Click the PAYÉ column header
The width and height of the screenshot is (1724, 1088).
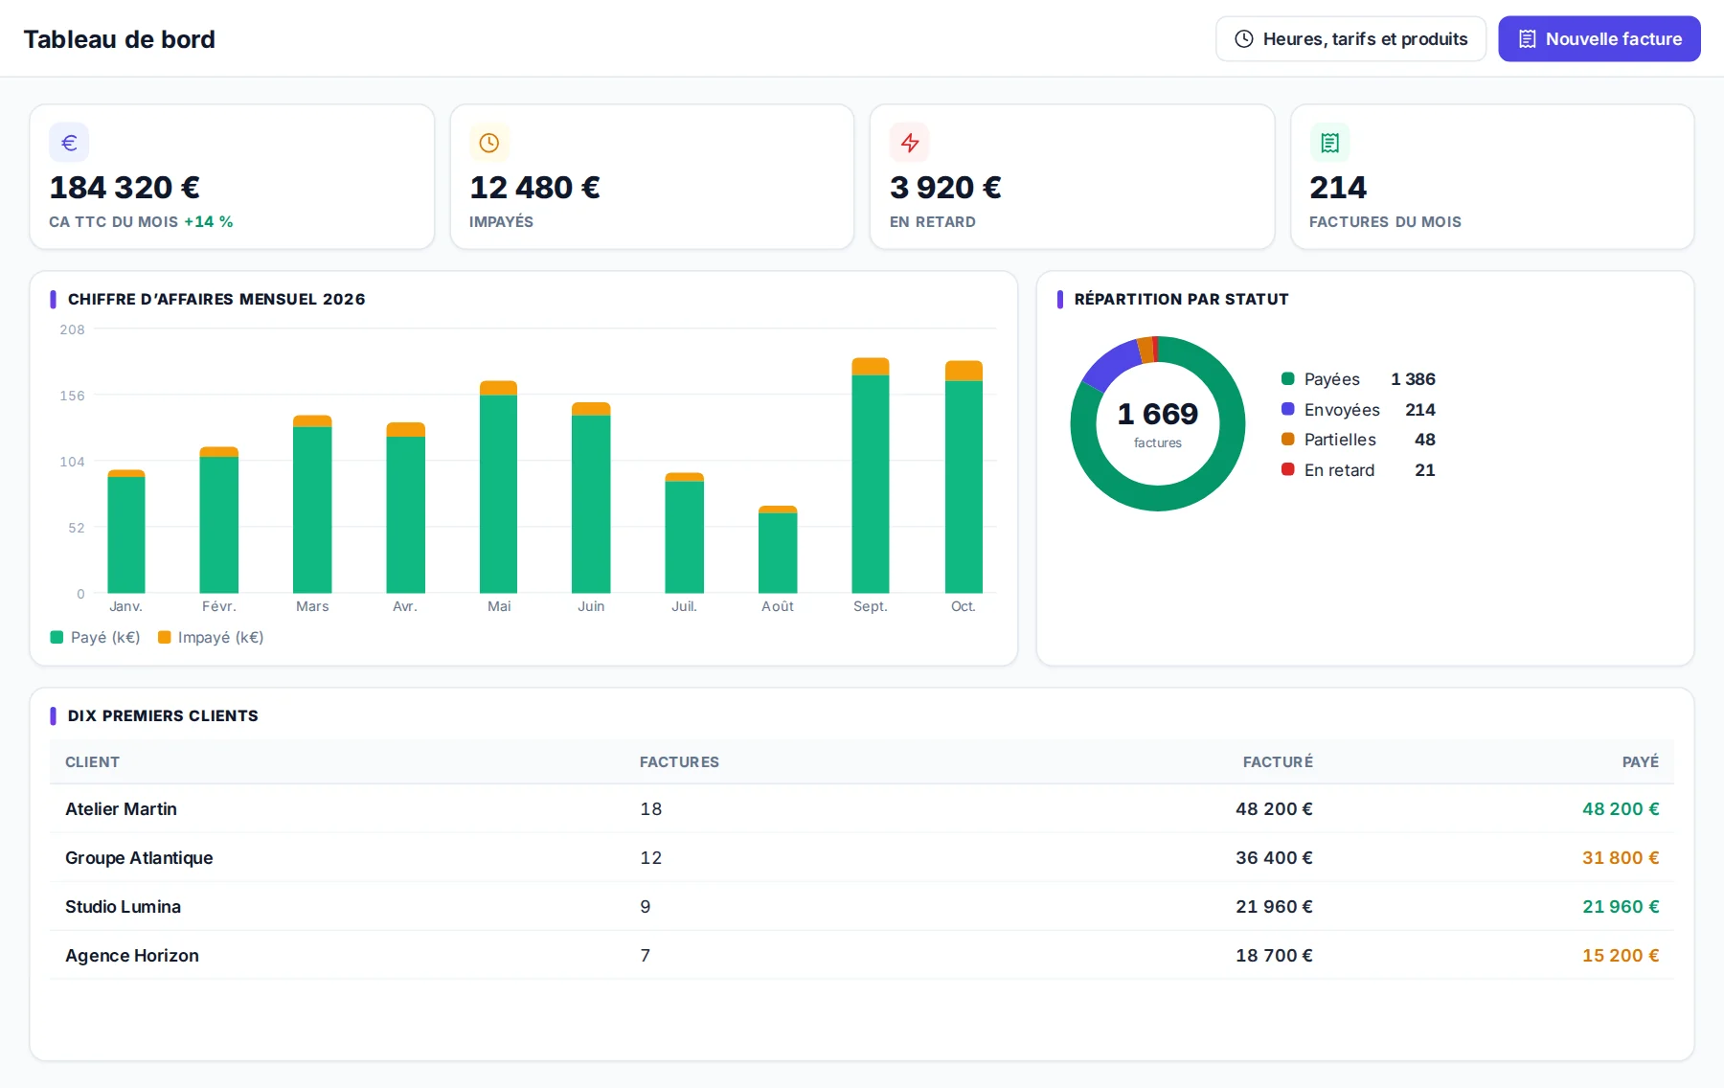1641,762
